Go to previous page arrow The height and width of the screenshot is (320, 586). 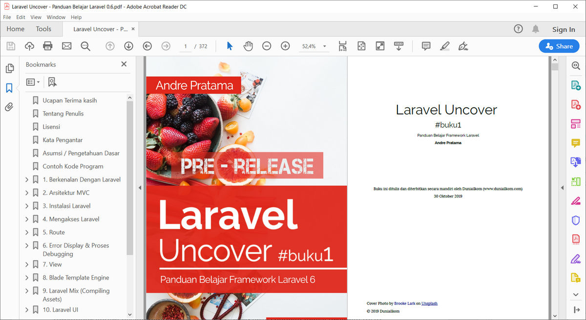click(x=110, y=46)
